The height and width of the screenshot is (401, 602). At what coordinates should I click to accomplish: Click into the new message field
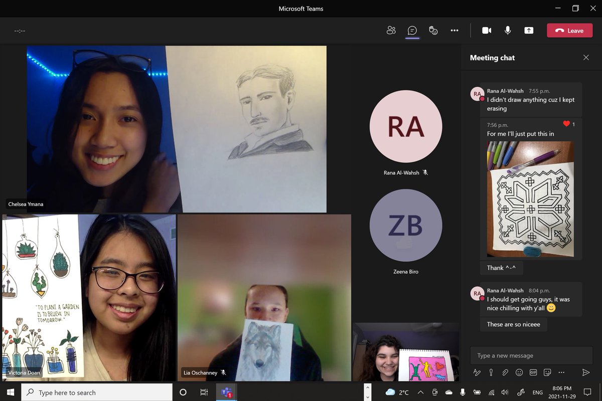pos(531,355)
